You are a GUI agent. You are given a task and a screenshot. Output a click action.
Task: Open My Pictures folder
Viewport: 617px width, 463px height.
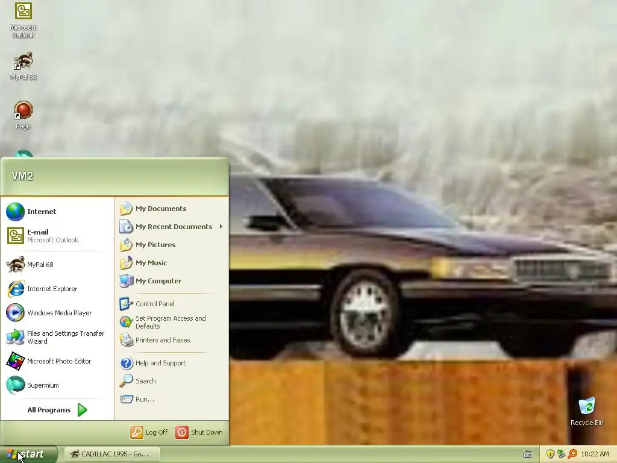172,245
